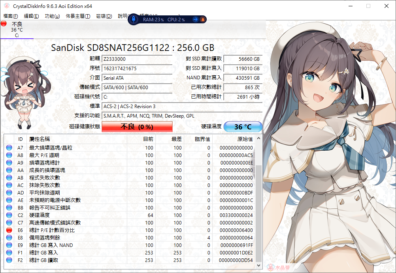Click the 原始值 column header
The height and width of the screenshot is (273, 396).
pos(234,139)
